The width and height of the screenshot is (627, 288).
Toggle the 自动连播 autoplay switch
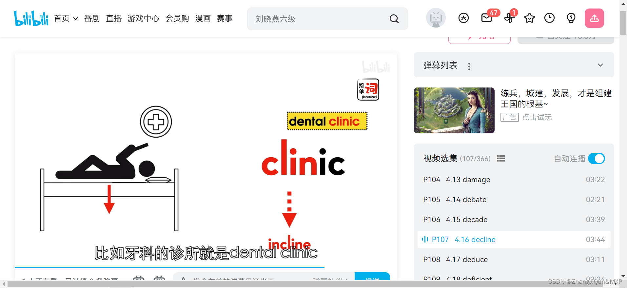pos(596,159)
